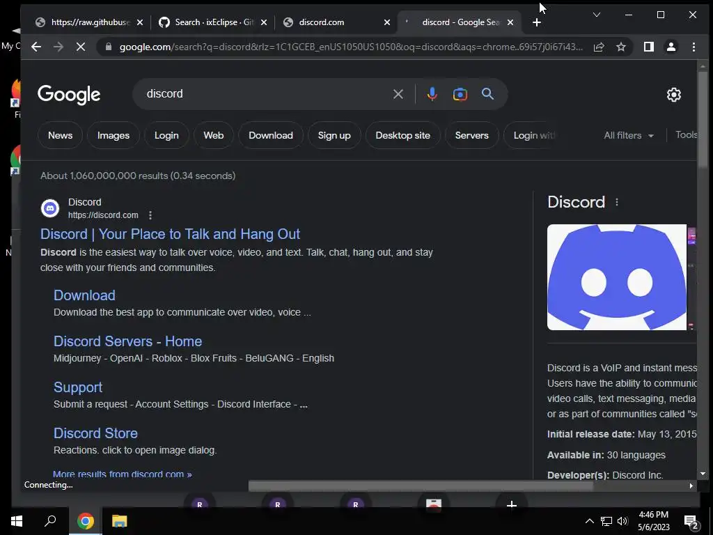Open the Chrome three-dot menu

point(694,47)
